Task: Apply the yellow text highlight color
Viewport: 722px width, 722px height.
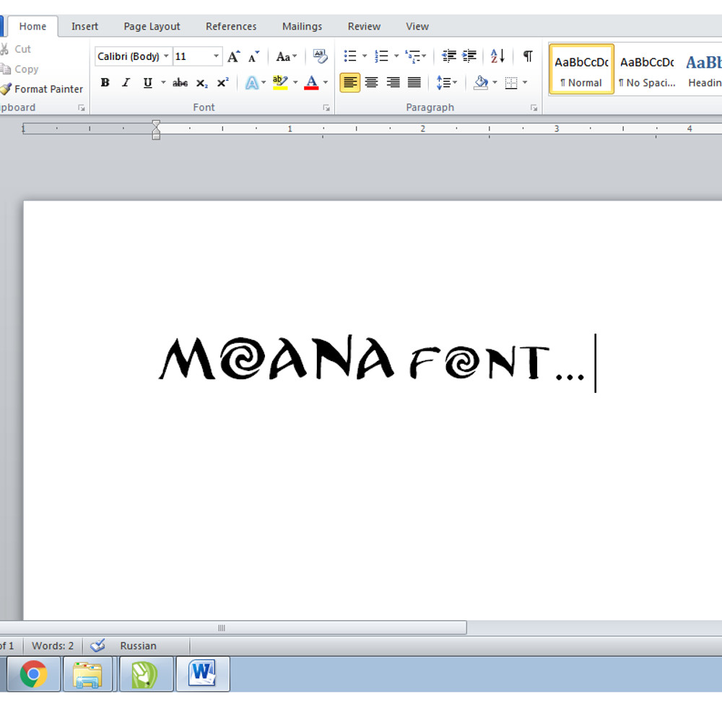Action: [280, 83]
